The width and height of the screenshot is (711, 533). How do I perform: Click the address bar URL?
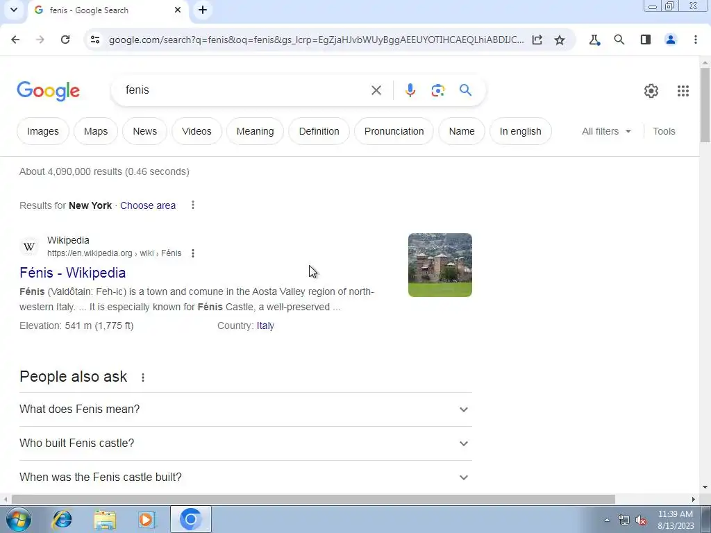pos(316,40)
